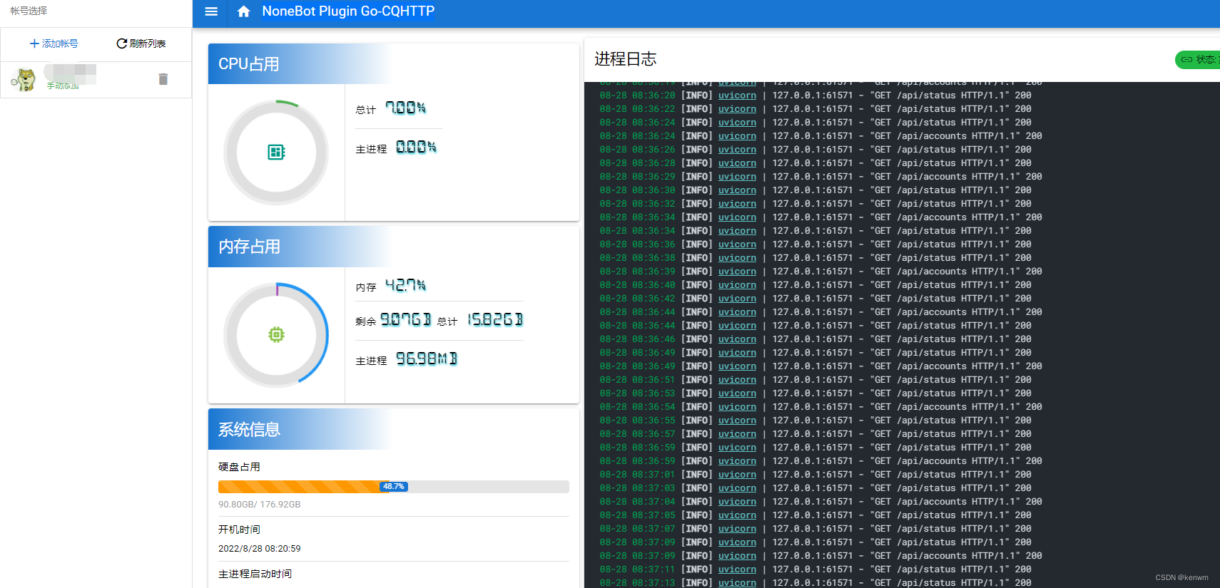The width and height of the screenshot is (1220, 588).
Task: Open uvicorn link in 08:36:20 log line
Action: click(737, 96)
